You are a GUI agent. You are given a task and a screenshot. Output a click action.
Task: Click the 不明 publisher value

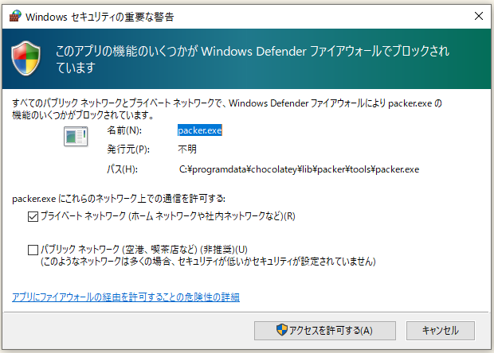click(187, 149)
